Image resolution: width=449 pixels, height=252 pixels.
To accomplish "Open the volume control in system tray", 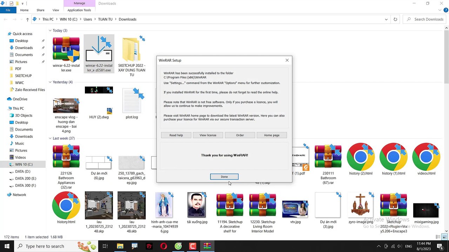I will coord(400,246).
